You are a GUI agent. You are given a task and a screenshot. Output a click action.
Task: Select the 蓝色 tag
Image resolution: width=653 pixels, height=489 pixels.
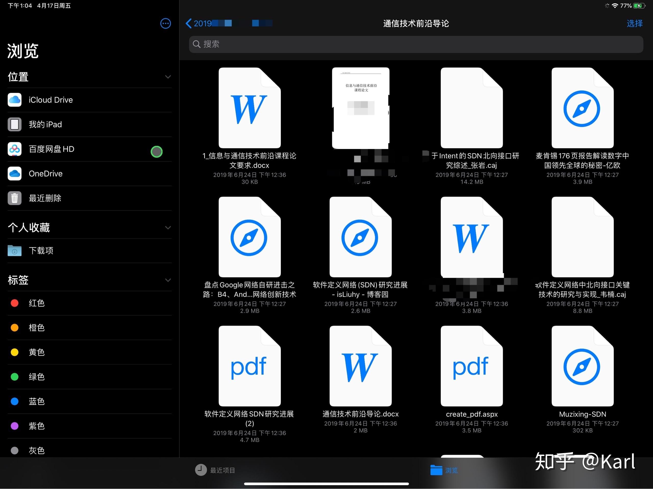coord(90,401)
